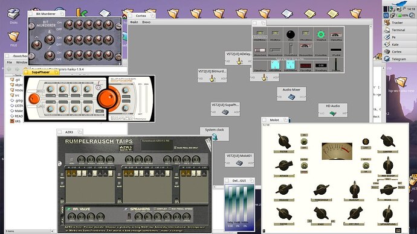Click the Delay slider in Del GUI window
417x234 pixels.
tap(230, 203)
